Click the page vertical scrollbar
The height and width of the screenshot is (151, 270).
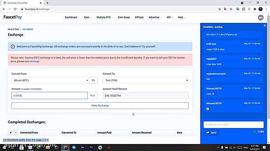click(x=268, y=67)
